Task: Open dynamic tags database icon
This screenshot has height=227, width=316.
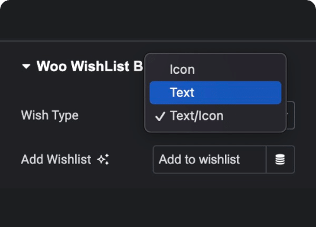Action: click(280, 160)
